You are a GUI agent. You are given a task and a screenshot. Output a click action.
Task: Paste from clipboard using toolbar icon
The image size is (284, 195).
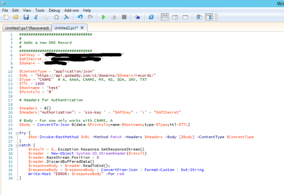coord(56,17)
